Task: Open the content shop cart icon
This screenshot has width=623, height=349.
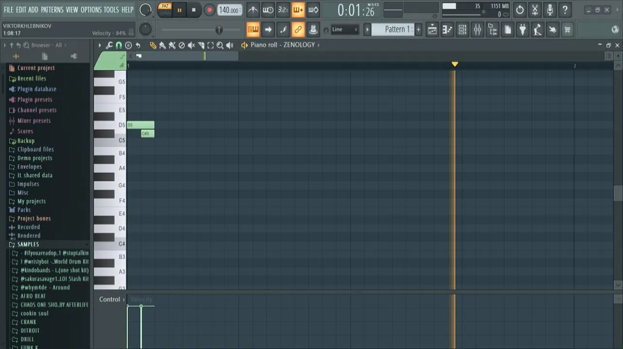Action: tap(567, 30)
